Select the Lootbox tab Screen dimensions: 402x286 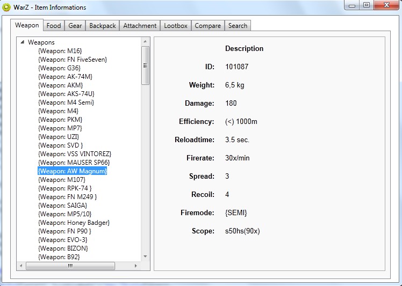pos(176,25)
